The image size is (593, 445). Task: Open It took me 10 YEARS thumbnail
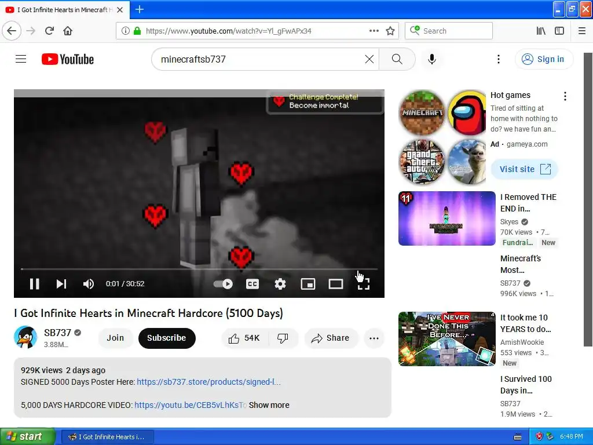tap(446, 338)
